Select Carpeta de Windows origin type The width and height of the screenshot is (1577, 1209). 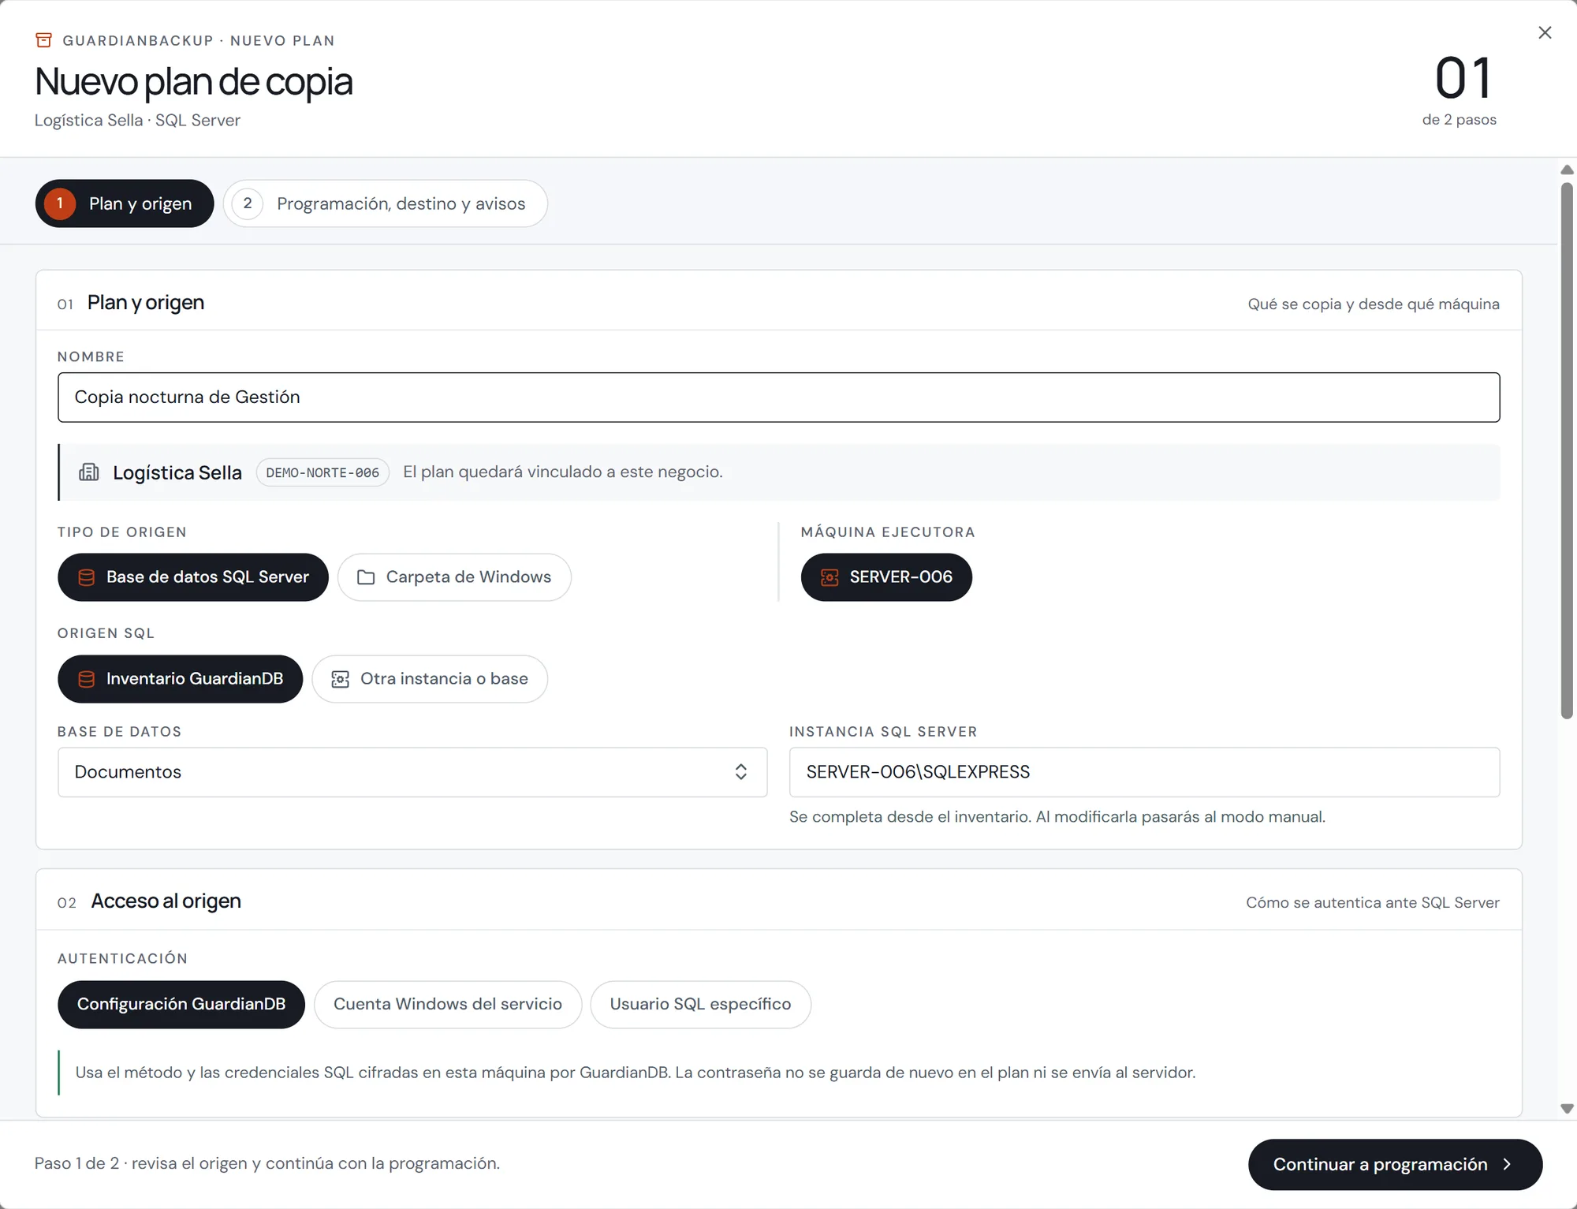point(454,577)
